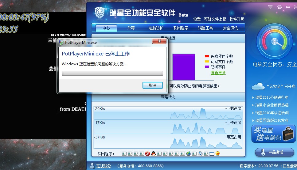
Task: Click PotPlayer playback time overlay 00:03:47(97%)
Action: click(25, 17)
